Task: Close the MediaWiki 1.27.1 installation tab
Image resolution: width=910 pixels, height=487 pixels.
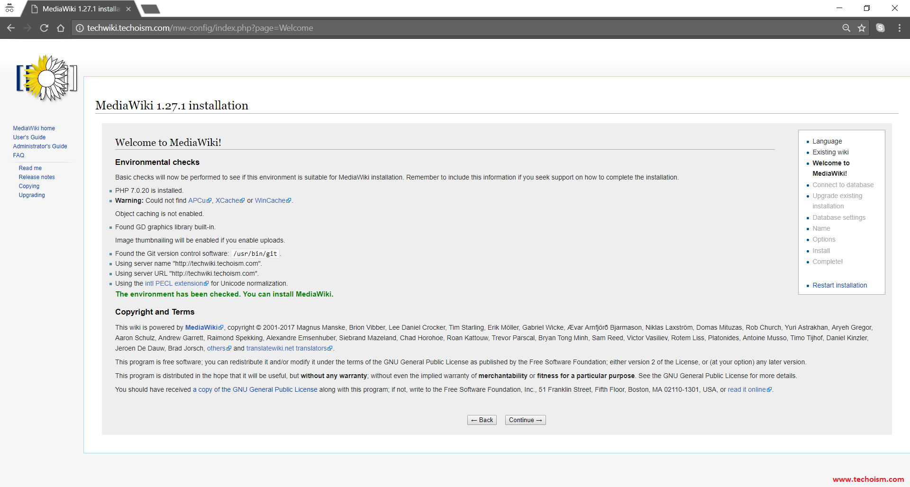Action: [x=128, y=9]
